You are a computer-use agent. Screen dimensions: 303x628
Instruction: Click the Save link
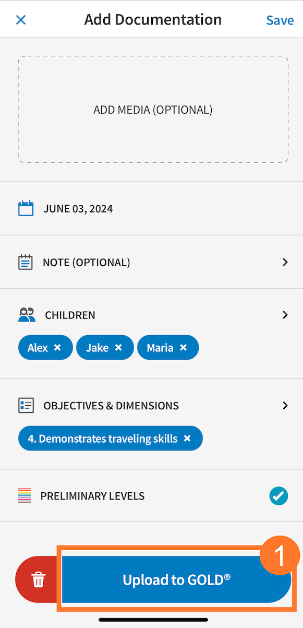[x=280, y=20]
